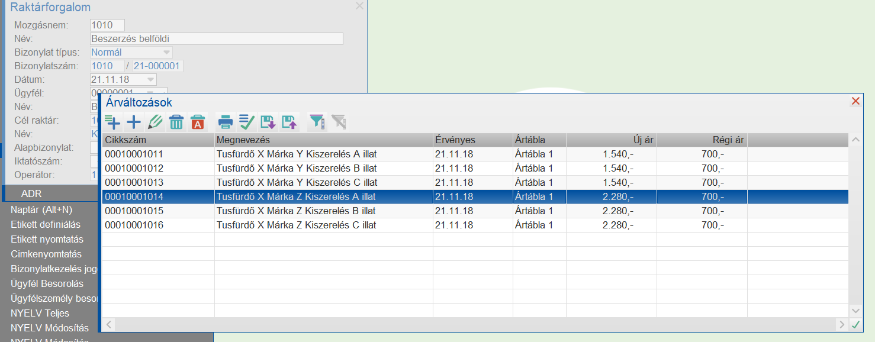Click the Bizonylatszám field showing 21-000001
The height and width of the screenshot is (342, 875).
[158, 66]
